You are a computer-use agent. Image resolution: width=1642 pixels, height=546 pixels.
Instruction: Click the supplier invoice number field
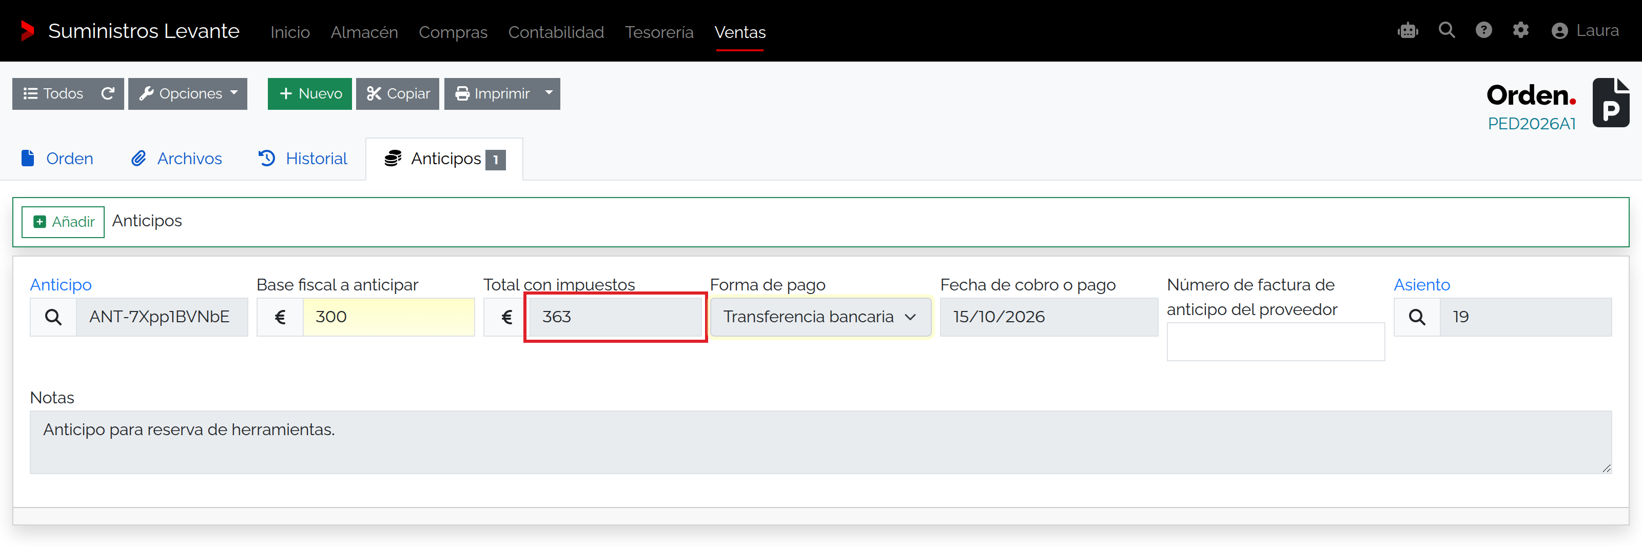(1276, 341)
